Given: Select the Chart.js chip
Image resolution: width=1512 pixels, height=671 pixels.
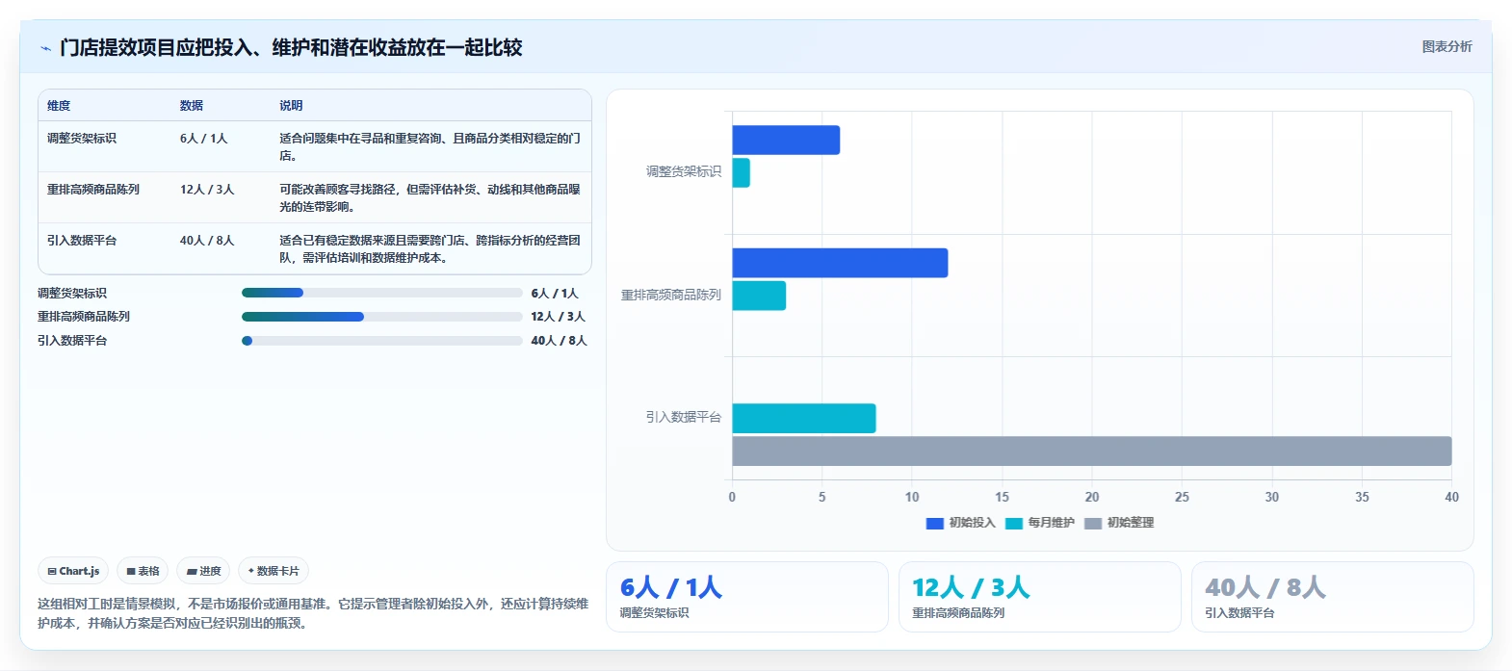Looking at the screenshot, I should 73,571.
